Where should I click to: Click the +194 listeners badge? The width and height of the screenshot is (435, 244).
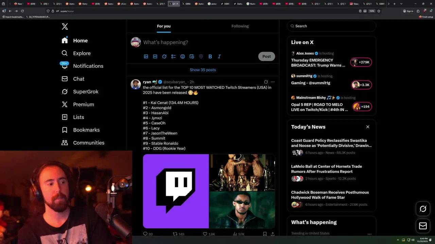point(362,107)
